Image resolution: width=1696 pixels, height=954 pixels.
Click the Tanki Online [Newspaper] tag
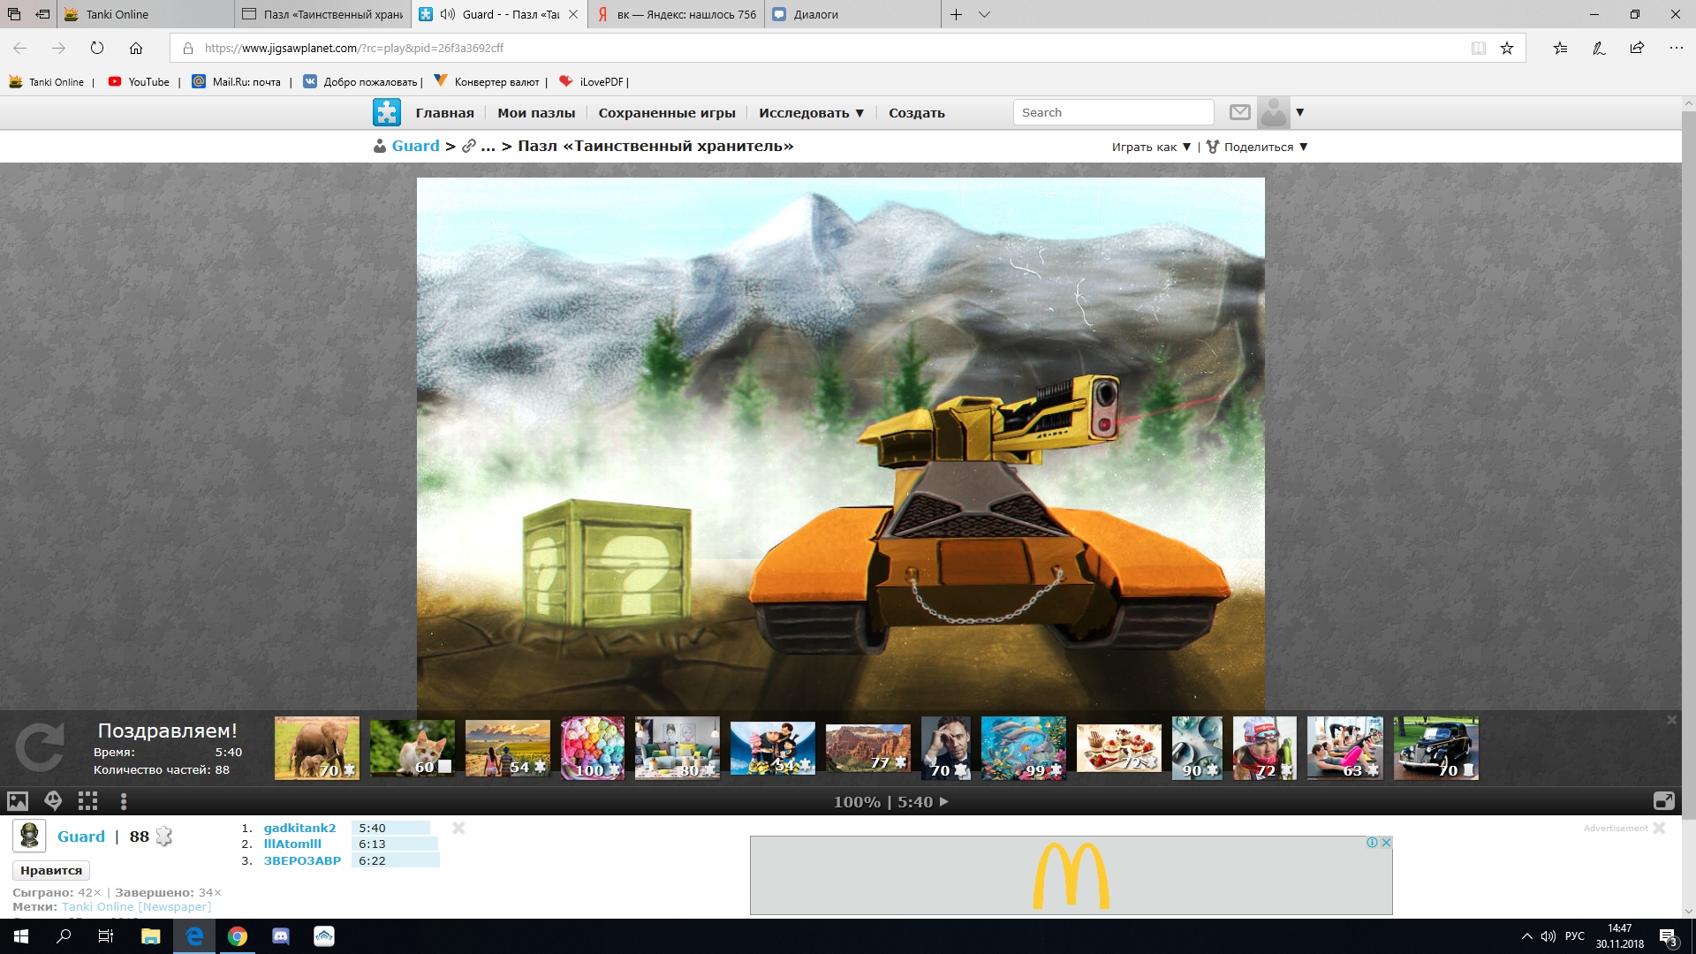point(136,906)
